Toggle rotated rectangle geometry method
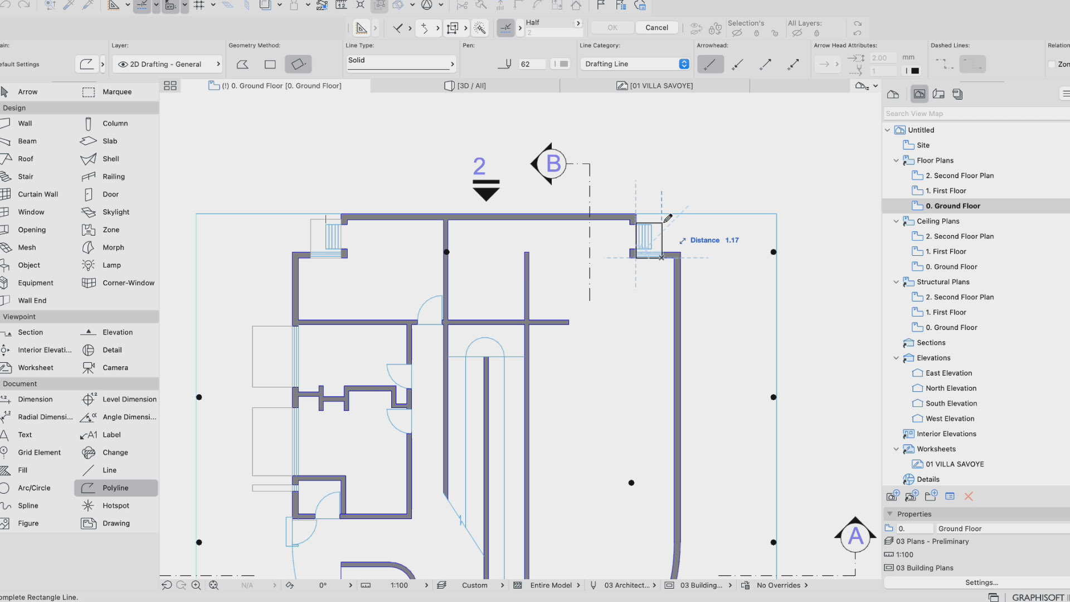This screenshot has height=602, width=1070. [x=298, y=65]
